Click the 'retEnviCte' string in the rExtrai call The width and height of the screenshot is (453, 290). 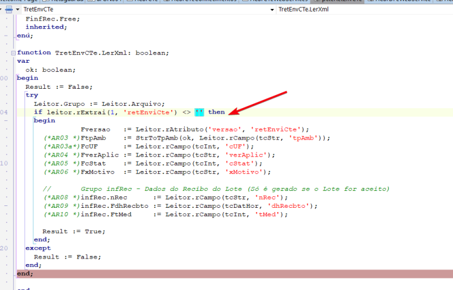click(x=148, y=112)
